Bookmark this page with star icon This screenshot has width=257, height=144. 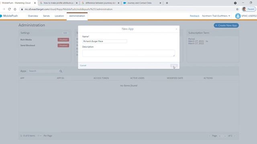pyautogui.click(x=237, y=9)
